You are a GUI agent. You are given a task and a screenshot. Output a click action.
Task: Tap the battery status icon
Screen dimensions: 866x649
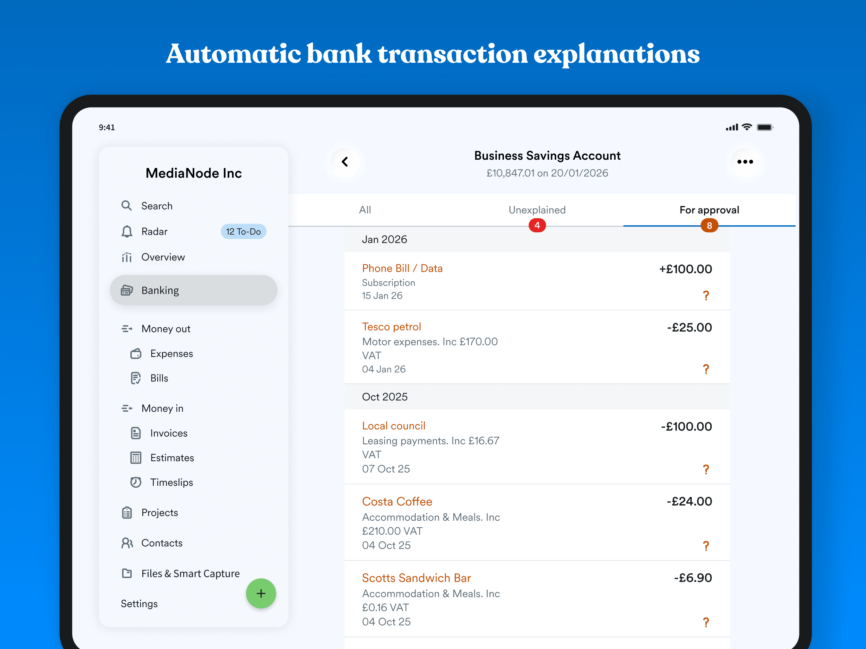pos(765,127)
